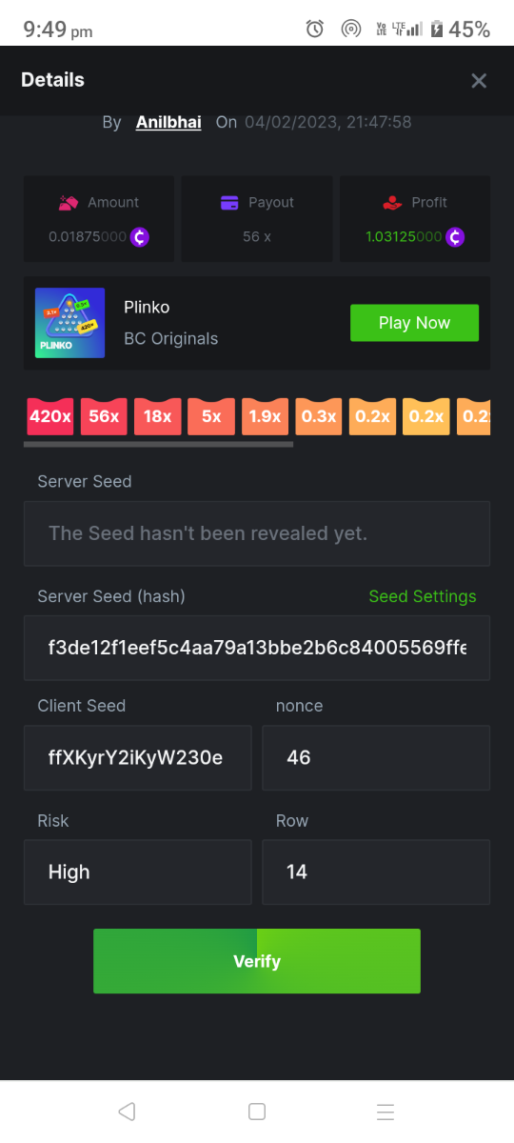Select the 18x multiplier badge

click(x=158, y=416)
